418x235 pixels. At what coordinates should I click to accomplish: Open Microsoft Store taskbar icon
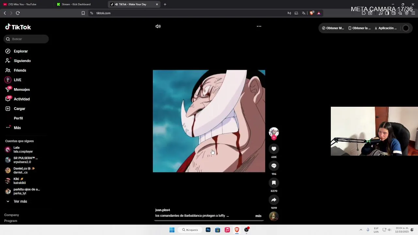click(217, 230)
